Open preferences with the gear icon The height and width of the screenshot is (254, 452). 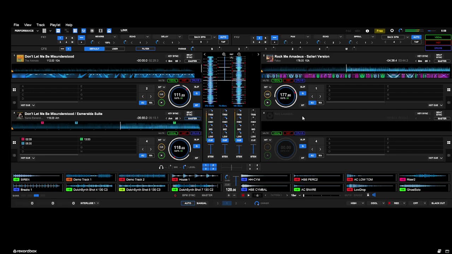tap(392, 31)
